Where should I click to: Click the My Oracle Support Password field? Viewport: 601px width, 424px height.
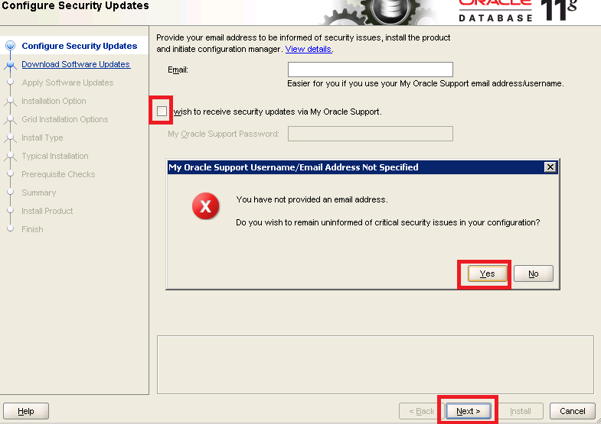371,134
